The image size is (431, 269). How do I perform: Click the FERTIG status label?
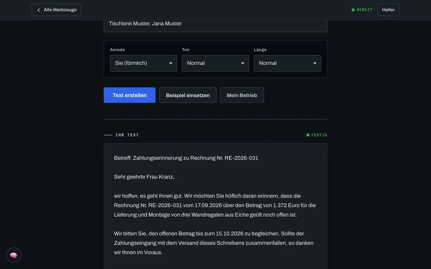click(x=317, y=135)
